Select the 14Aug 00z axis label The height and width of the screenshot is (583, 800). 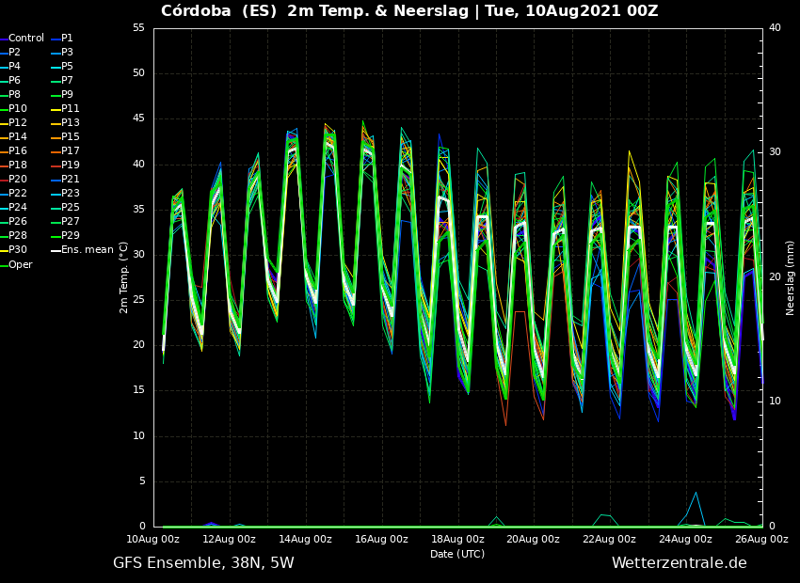[306, 539]
